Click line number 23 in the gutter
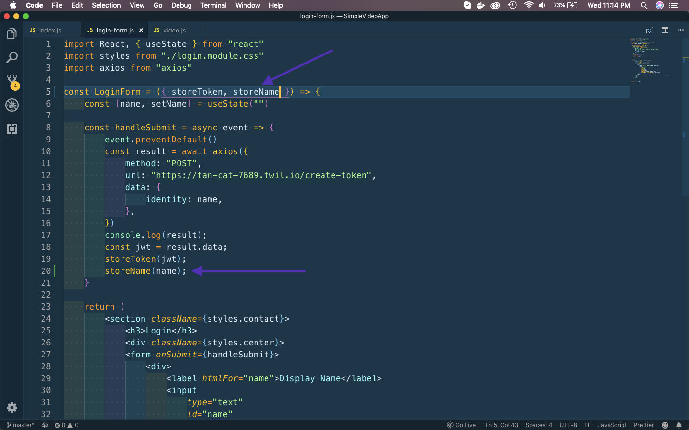 pyautogui.click(x=46, y=307)
